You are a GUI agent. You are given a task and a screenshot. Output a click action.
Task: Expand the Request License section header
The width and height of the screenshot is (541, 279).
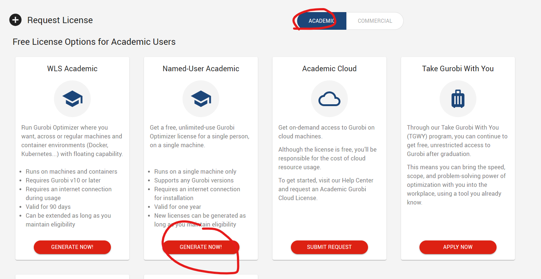[60, 20]
